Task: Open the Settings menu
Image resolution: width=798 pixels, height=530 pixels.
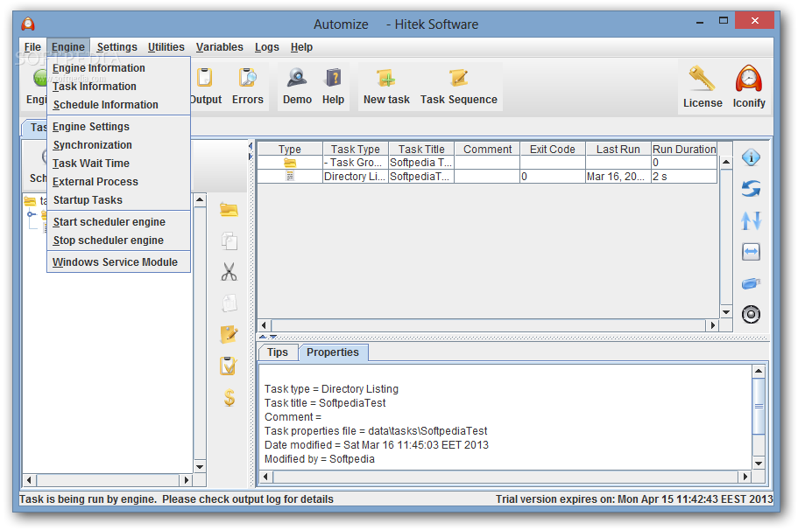Action: click(117, 47)
